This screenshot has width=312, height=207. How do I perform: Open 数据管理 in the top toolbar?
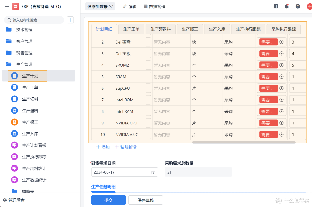[154, 7]
